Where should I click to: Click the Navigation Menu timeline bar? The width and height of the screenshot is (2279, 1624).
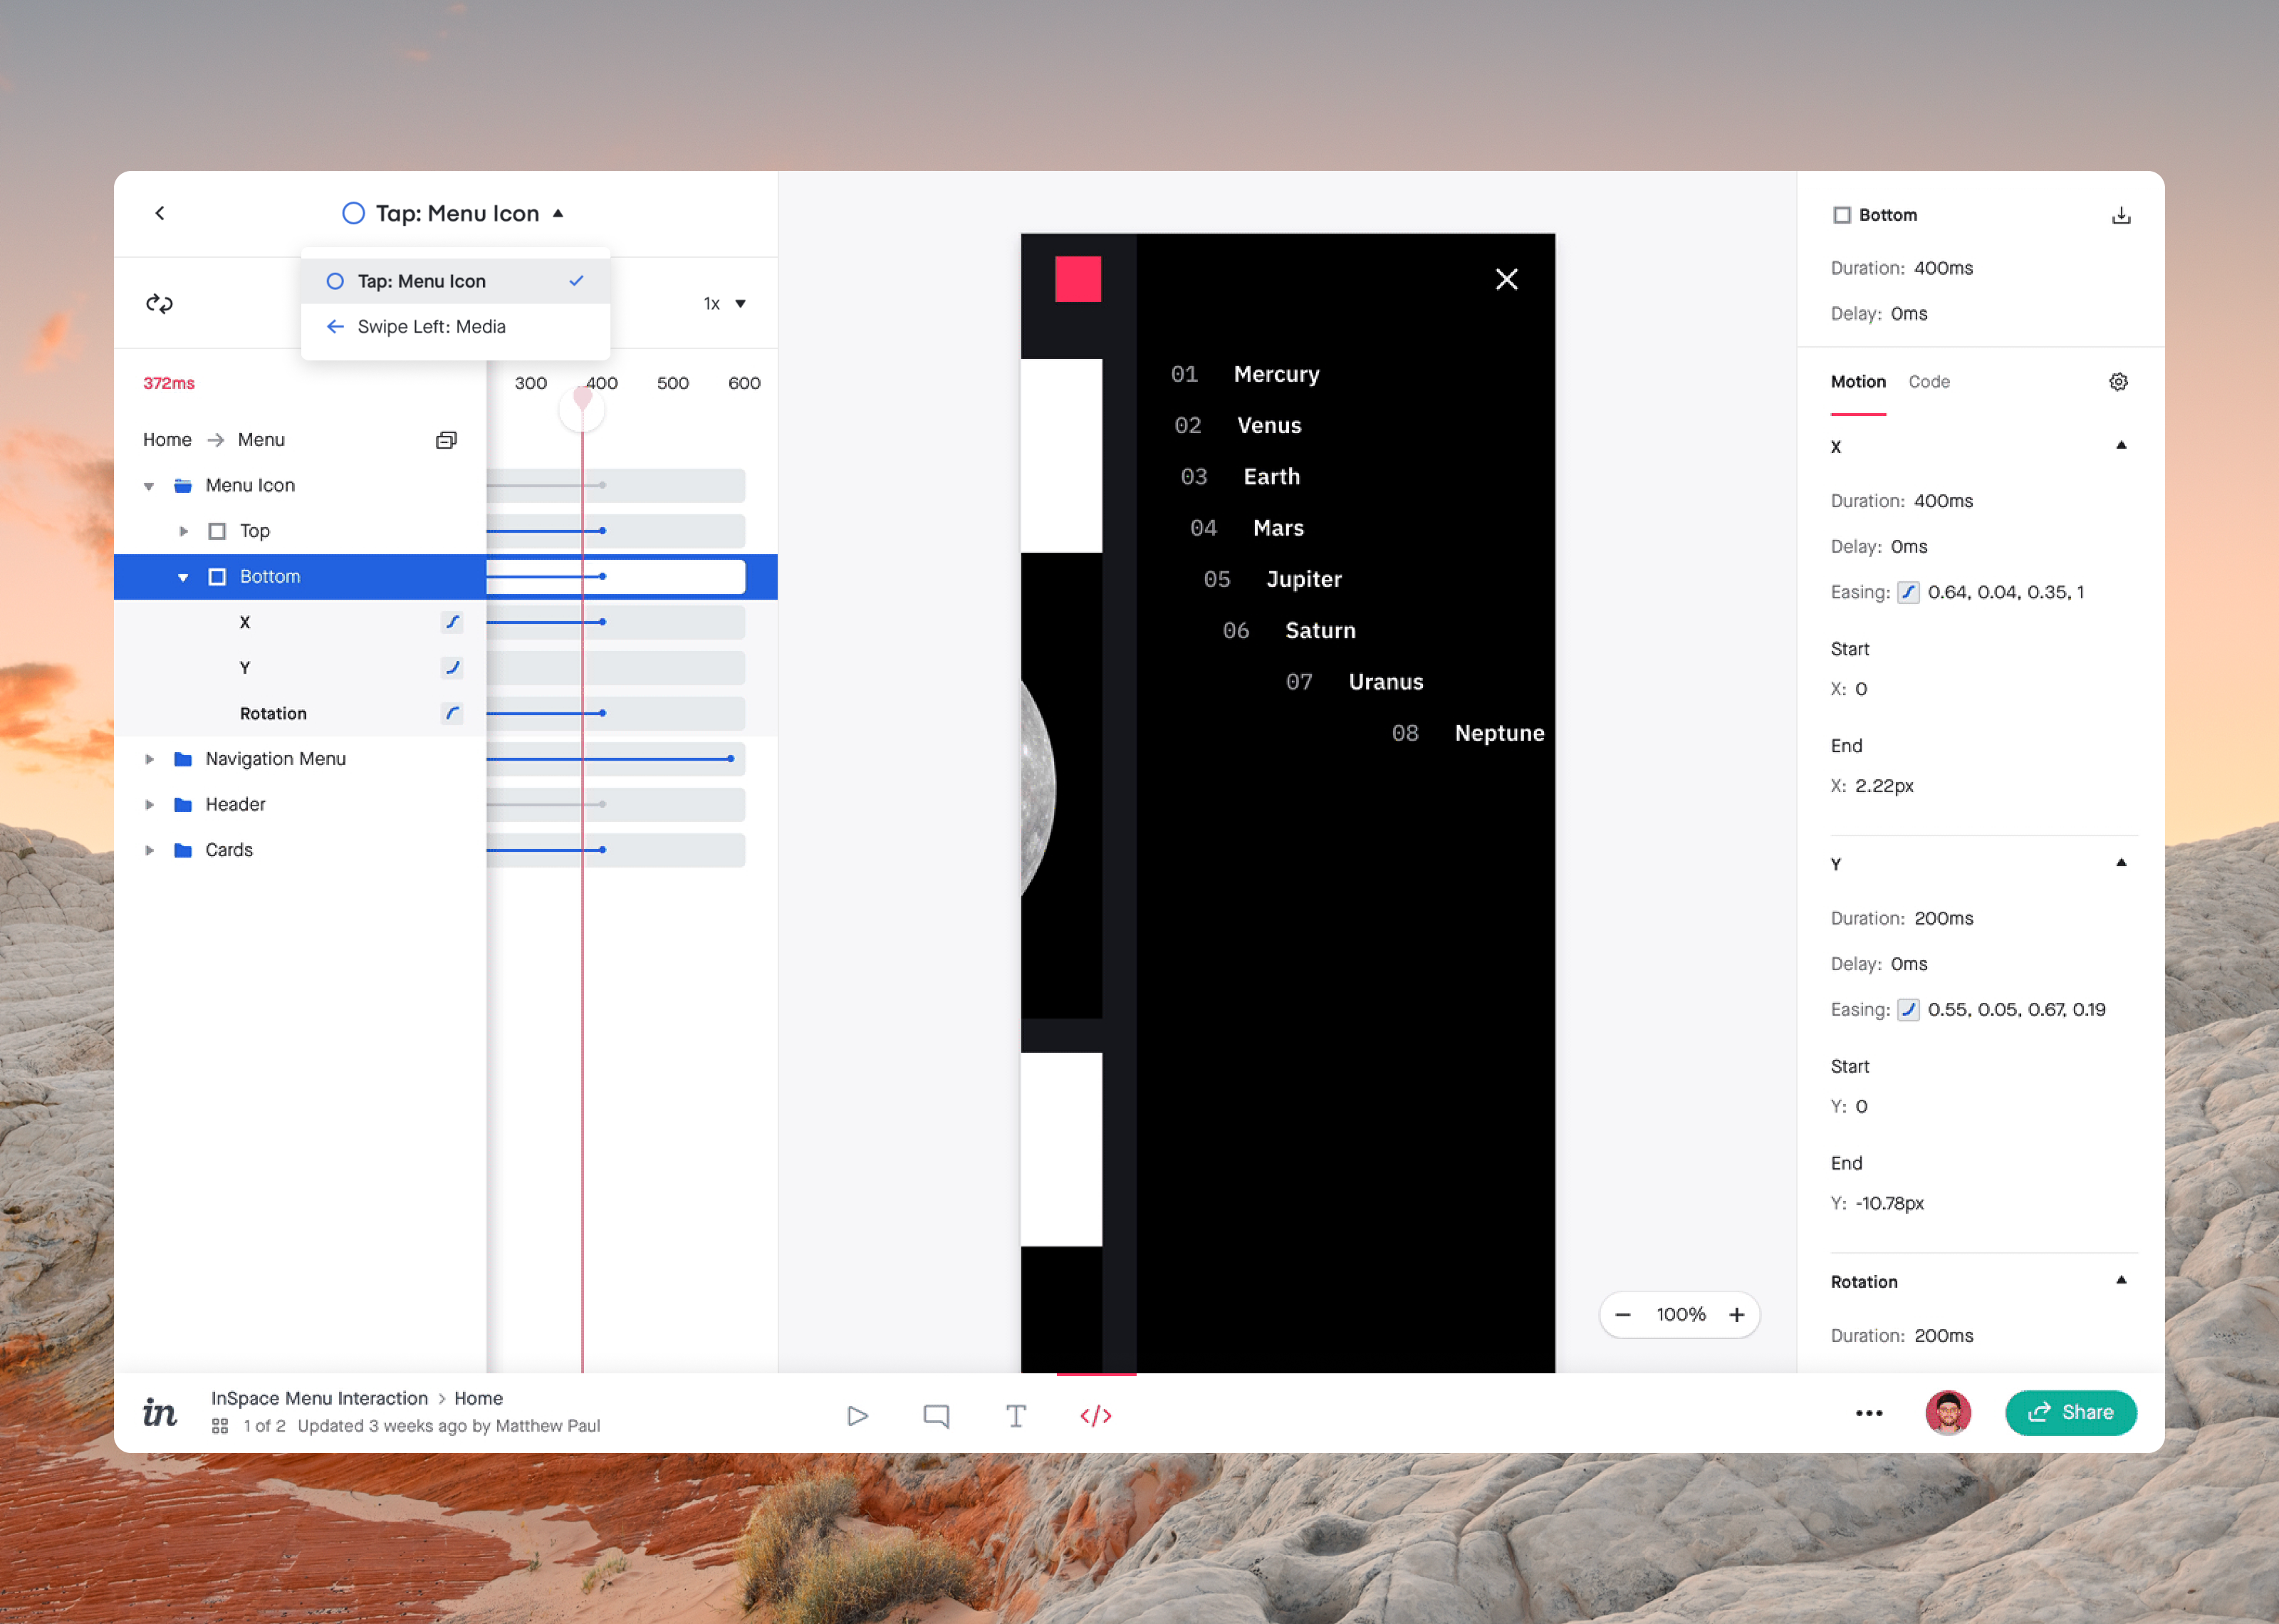pos(616,759)
